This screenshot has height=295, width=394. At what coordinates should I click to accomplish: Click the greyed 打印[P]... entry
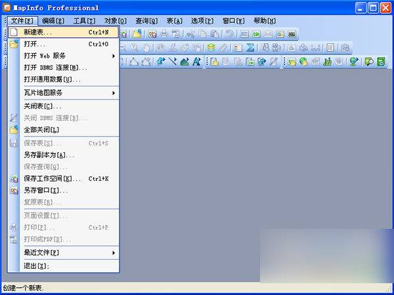click(x=64, y=227)
